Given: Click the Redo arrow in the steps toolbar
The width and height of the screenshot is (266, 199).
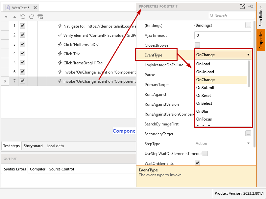Looking at the screenshot, I should click(31, 17).
